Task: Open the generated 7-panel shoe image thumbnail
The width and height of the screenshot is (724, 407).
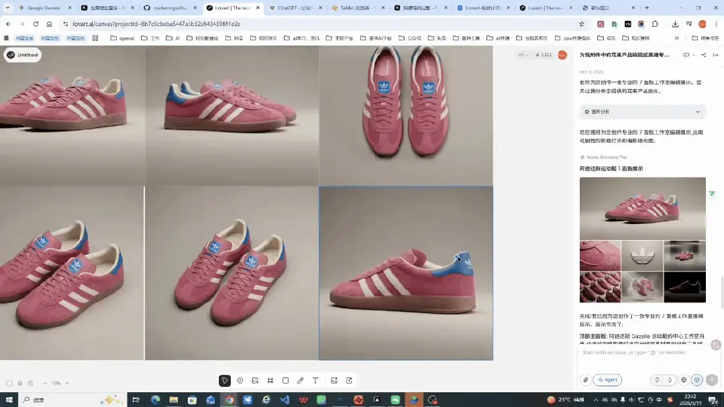Action: click(x=642, y=239)
